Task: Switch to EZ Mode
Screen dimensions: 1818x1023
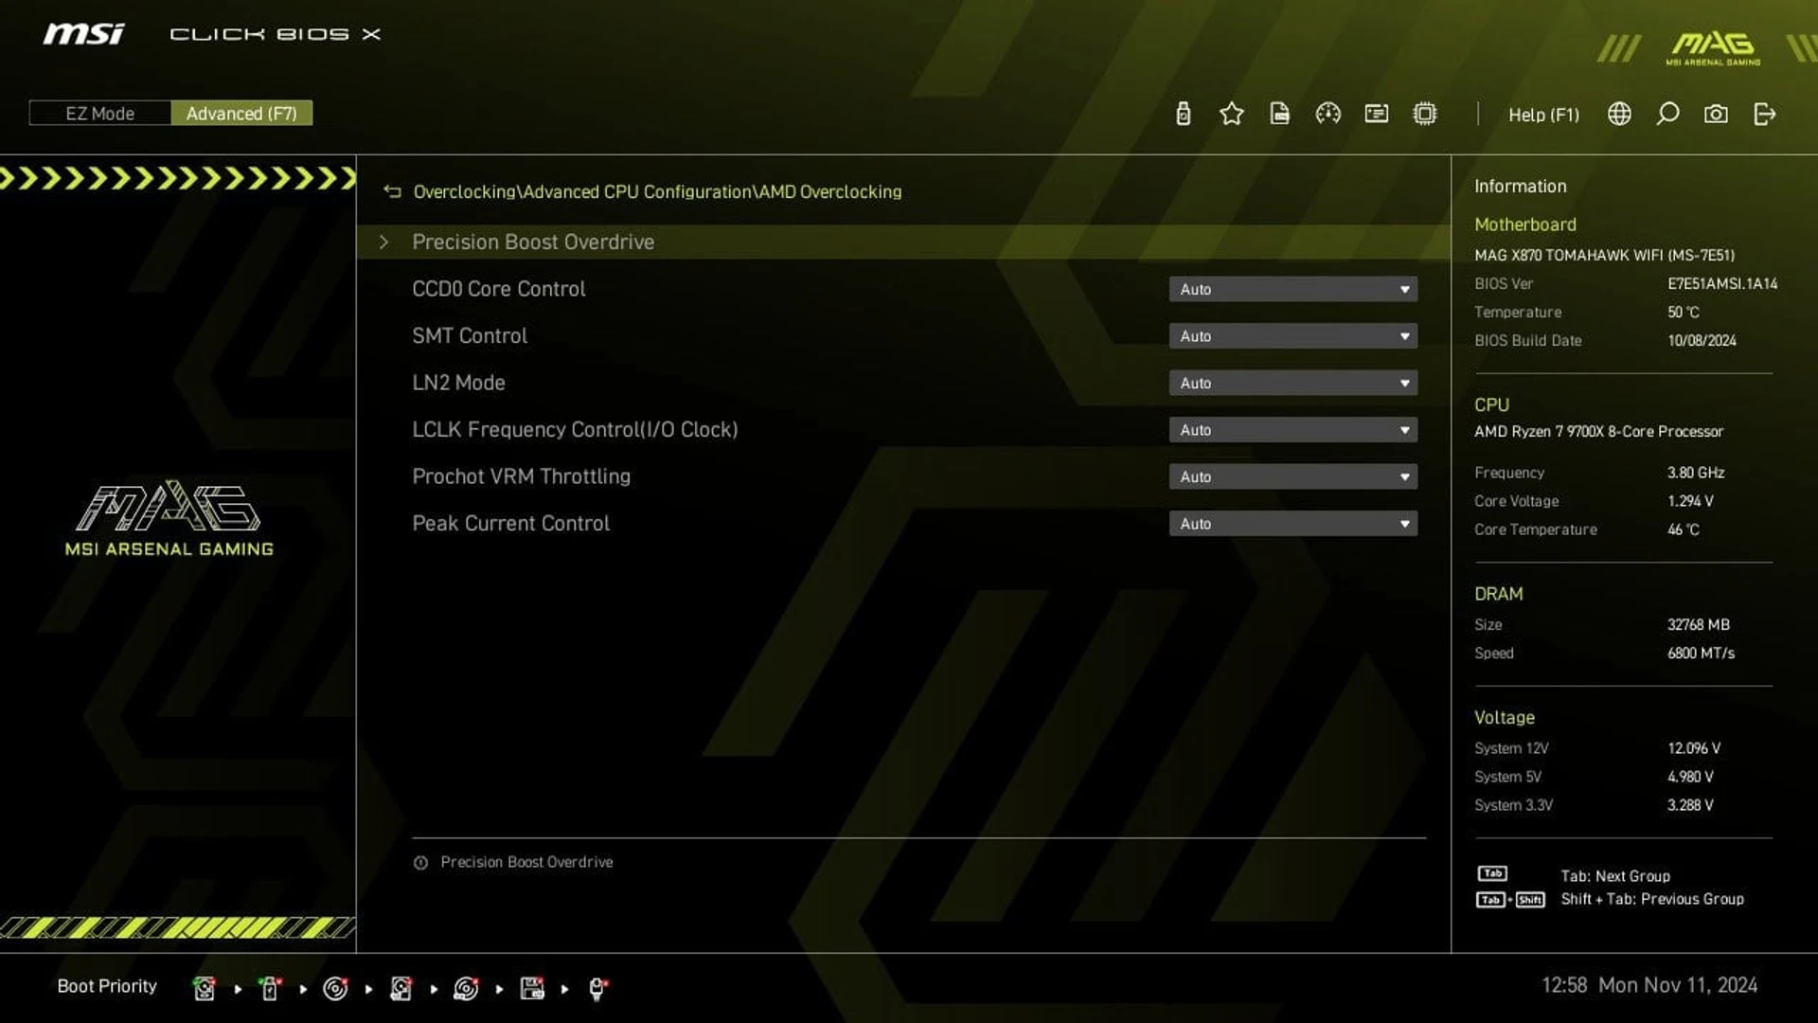Action: pos(99,114)
